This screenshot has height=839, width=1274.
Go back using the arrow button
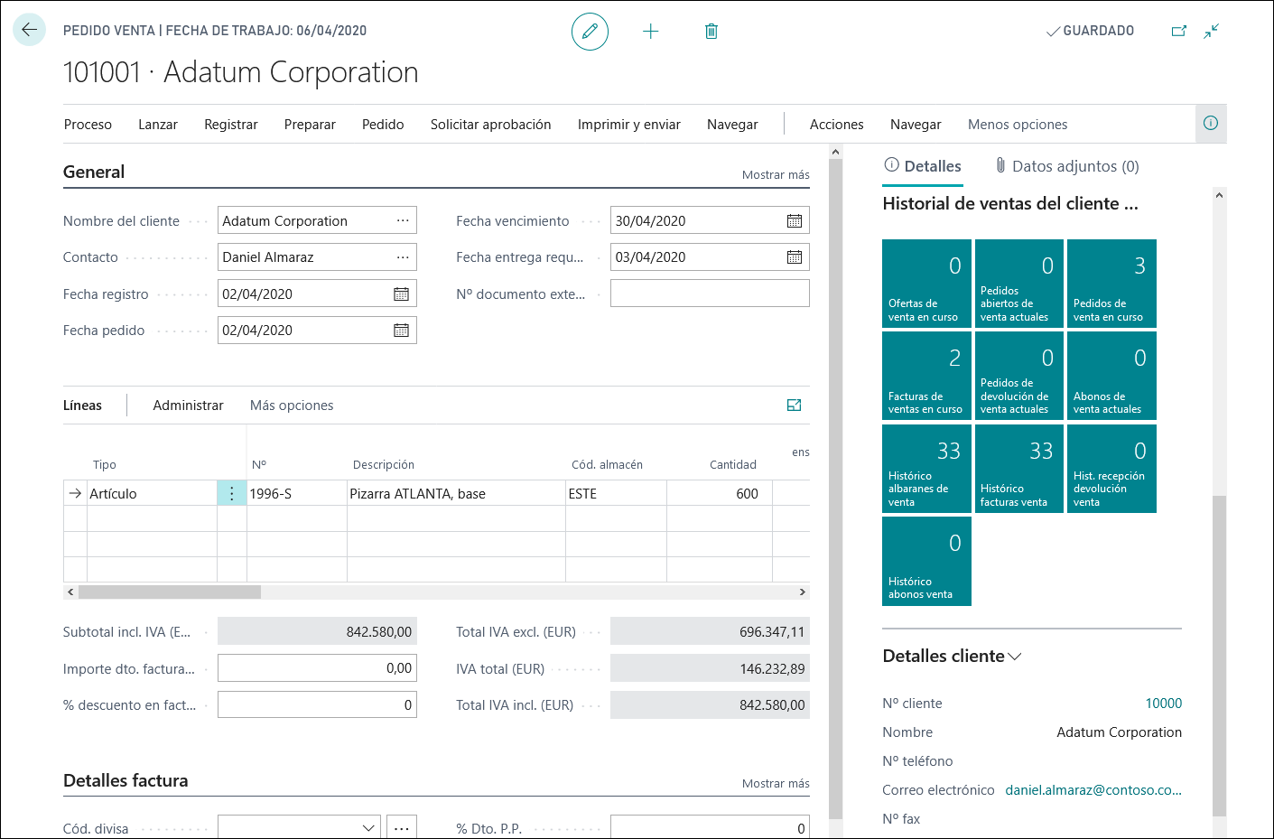29,30
